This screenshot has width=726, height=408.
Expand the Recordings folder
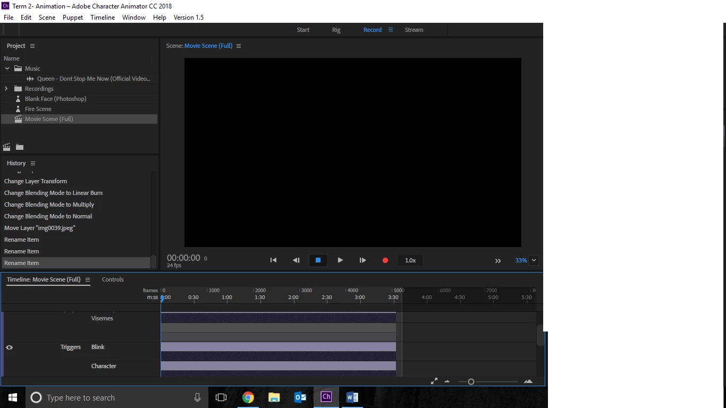click(x=6, y=89)
